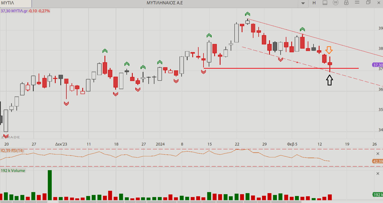
Task: Click the 2024 date axis label
Action: click(160, 144)
